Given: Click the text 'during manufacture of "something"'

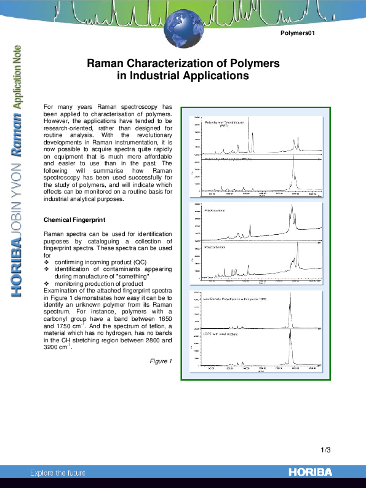Looking at the screenshot, I should (x=102, y=276).
